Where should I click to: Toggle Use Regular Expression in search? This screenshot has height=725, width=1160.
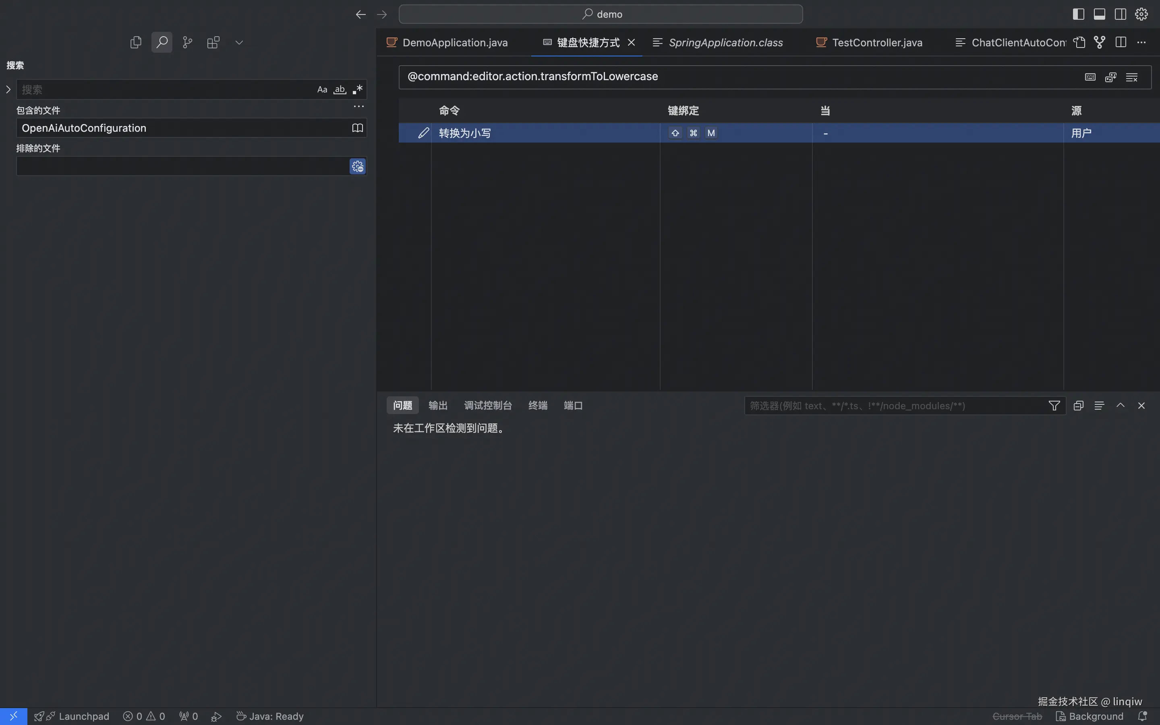click(358, 90)
